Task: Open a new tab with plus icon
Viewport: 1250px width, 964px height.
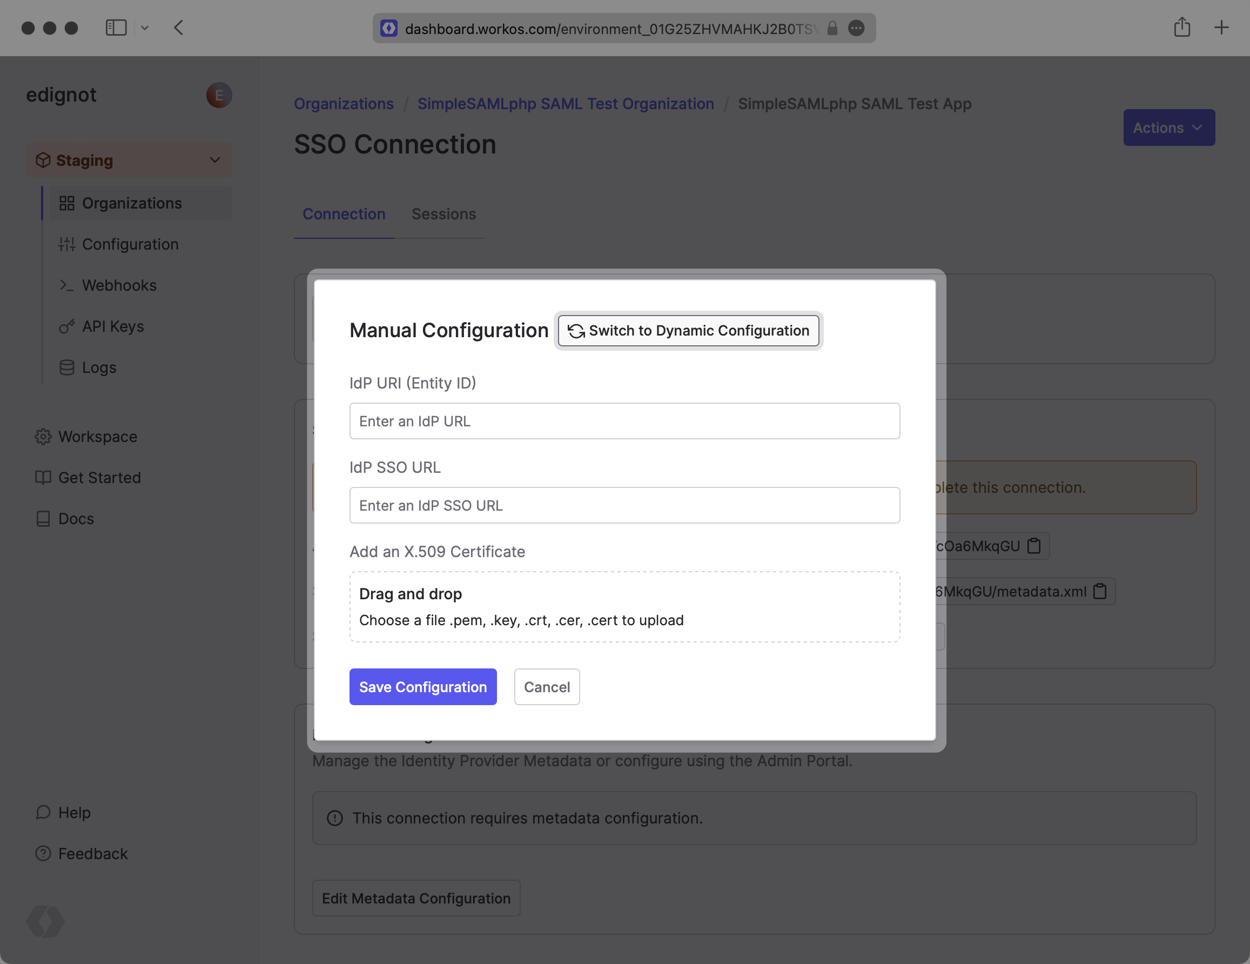Action: 1221,28
